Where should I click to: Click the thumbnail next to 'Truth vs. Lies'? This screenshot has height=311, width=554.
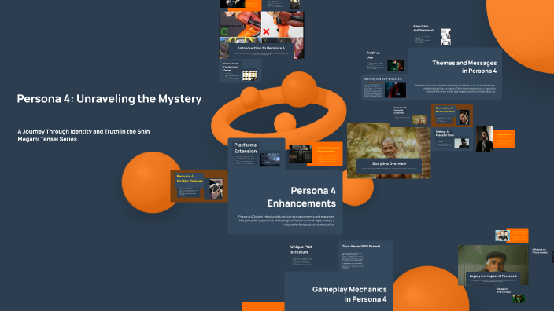(x=395, y=66)
